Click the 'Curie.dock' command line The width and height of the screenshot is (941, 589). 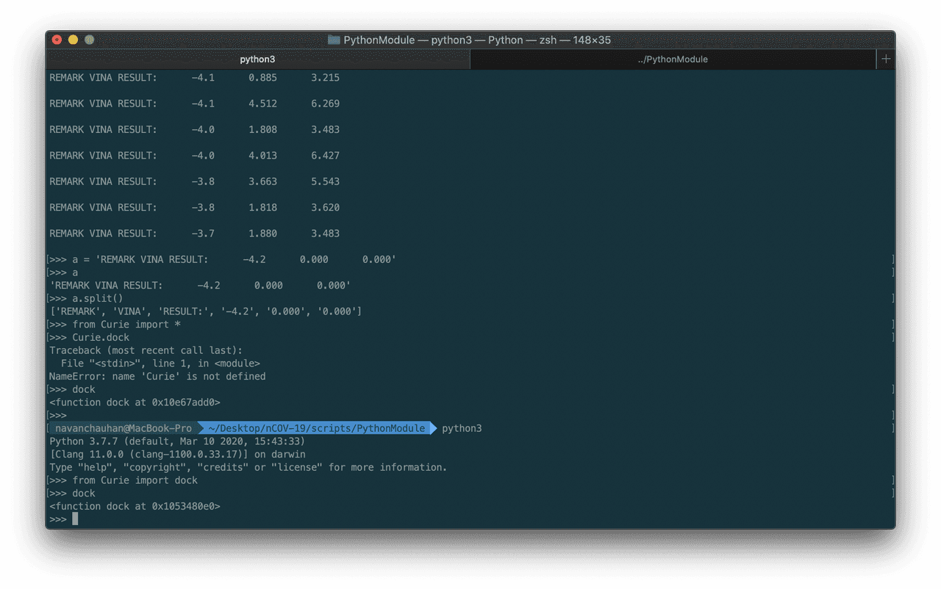coord(101,338)
